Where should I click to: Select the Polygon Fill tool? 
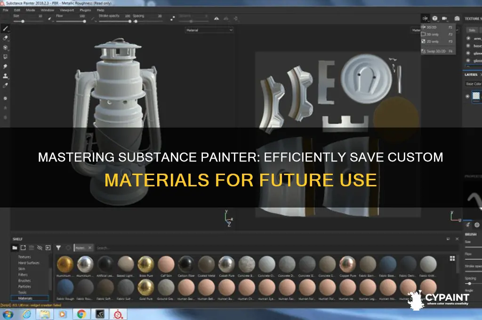coord(5,57)
